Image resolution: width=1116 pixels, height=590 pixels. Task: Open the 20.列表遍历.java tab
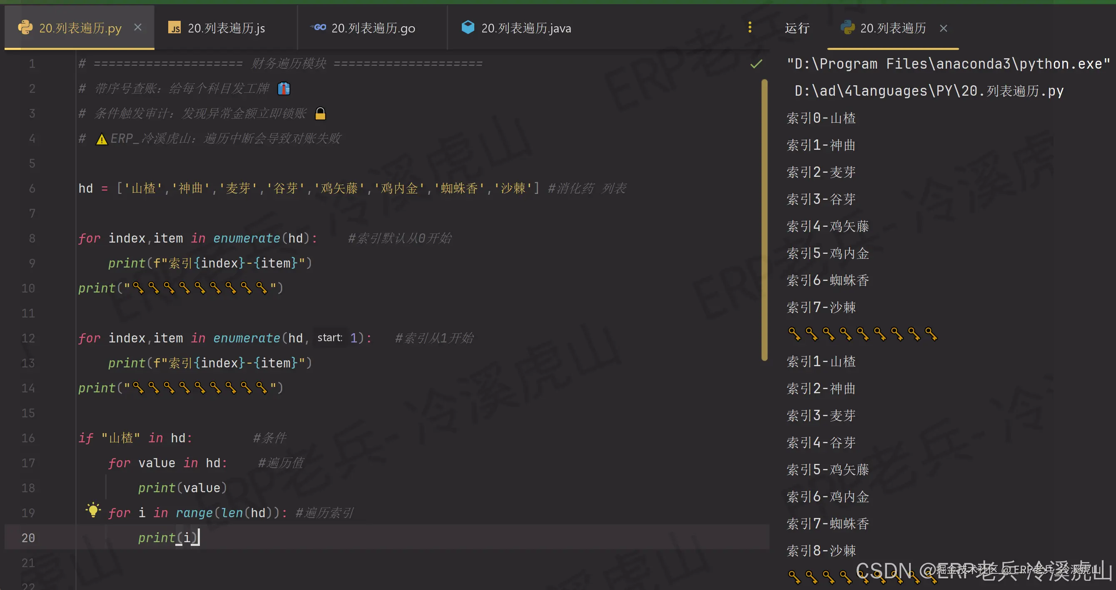point(526,28)
